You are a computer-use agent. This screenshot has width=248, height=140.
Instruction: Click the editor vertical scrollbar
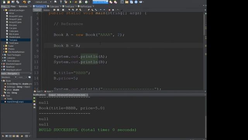(204, 24)
